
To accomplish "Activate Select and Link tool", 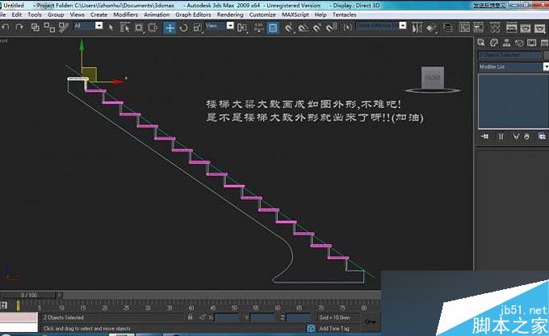I will pos(35,27).
